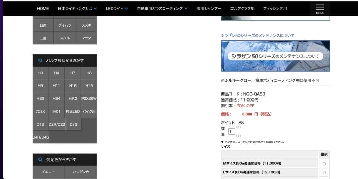
Task: Select the 三菱 maker button
Action: (x=43, y=38)
